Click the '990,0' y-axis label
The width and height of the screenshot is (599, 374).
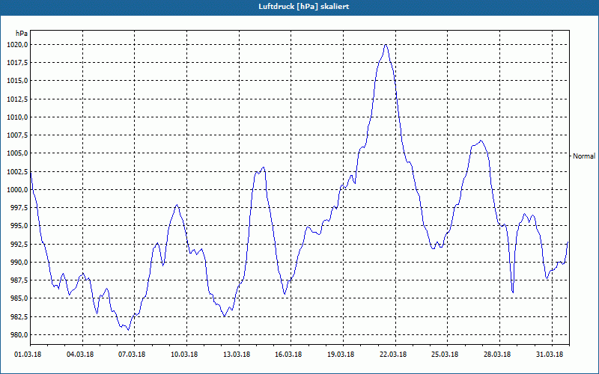coord(19,263)
